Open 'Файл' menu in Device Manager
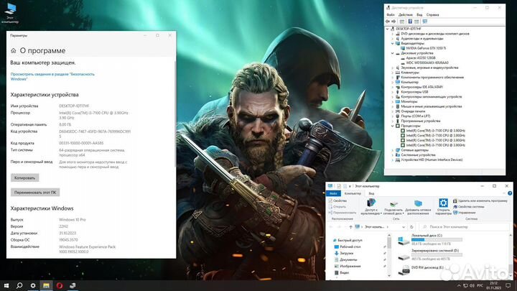Image resolution: width=517 pixels, height=291 pixels. tap(391, 15)
